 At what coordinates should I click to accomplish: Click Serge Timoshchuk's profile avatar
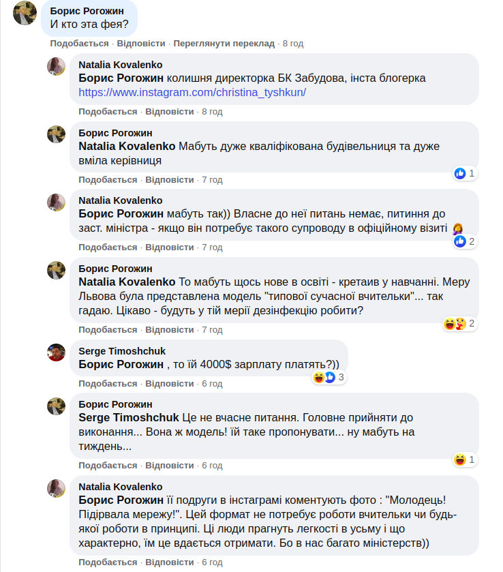[x=56, y=352]
